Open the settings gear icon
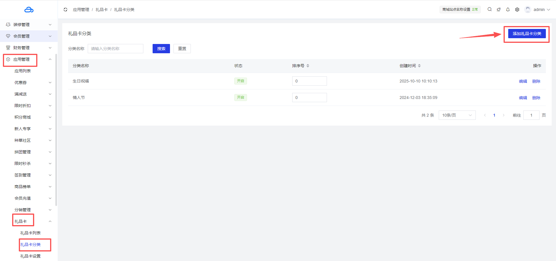The image size is (556, 261). click(x=517, y=10)
